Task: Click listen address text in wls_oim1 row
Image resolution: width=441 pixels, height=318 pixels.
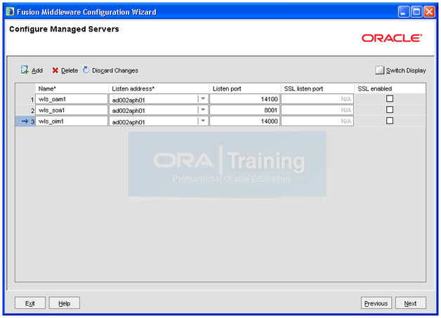Action: click(x=129, y=122)
